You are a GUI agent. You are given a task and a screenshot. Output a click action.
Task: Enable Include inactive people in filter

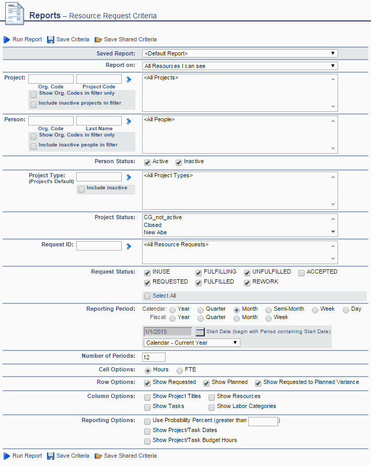(x=33, y=146)
